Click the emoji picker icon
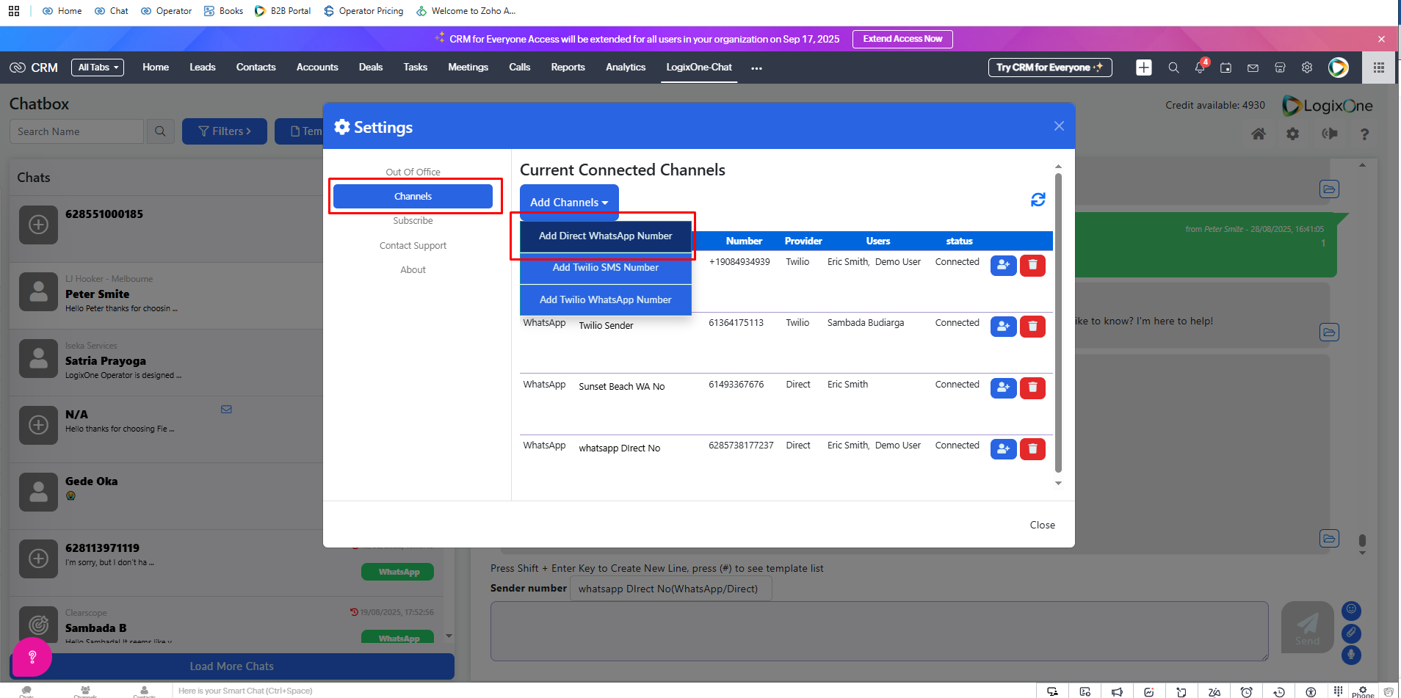This screenshot has height=698, width=1401. 1351,611
